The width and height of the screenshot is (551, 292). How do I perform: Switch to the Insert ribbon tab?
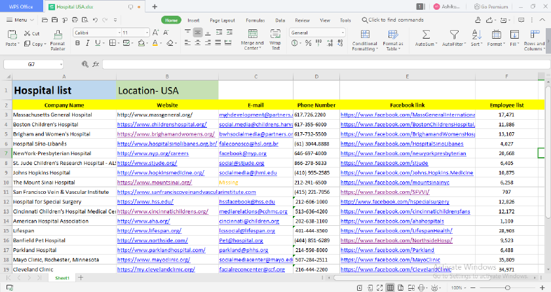[193, 20]
